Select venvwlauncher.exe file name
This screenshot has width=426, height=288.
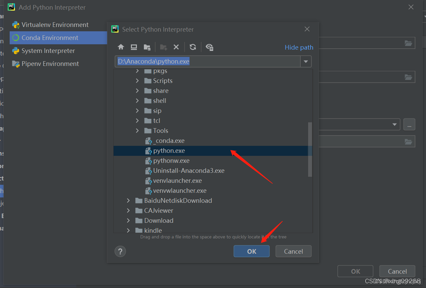point(180,191)
